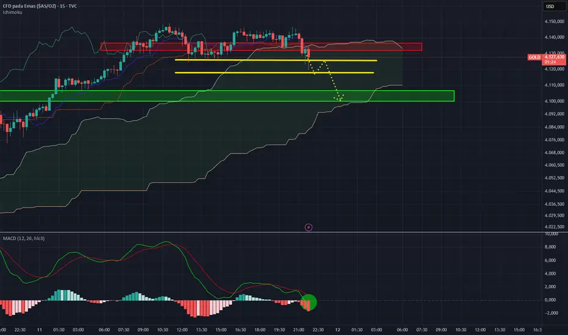Open the USD currency selector
568x335 pixels.
(550, 6)
